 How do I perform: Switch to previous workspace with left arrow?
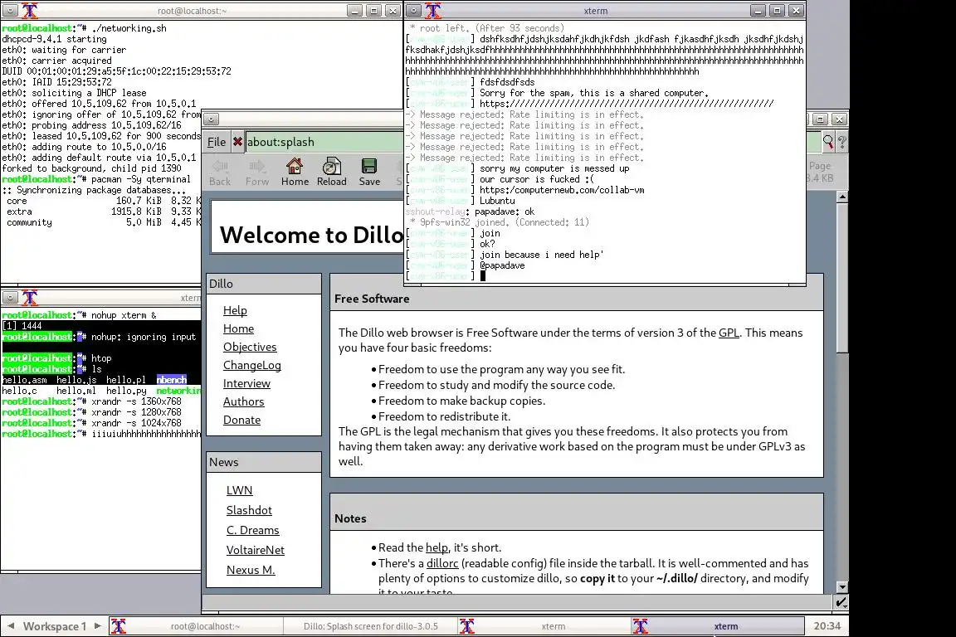click(10, 626)
